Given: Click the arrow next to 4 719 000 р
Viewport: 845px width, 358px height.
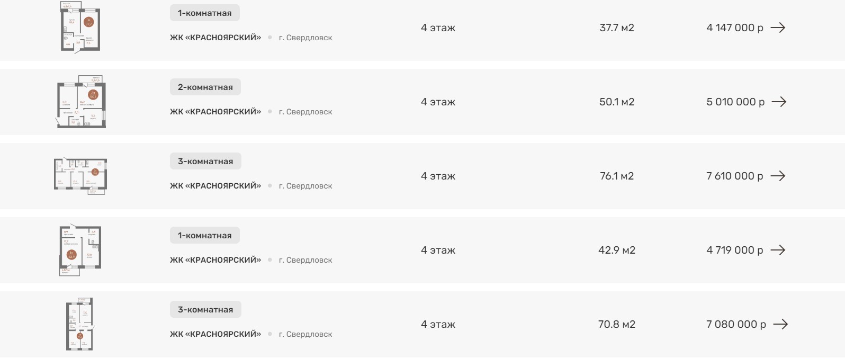Looking at the screenshot, I should coord(778,250).
